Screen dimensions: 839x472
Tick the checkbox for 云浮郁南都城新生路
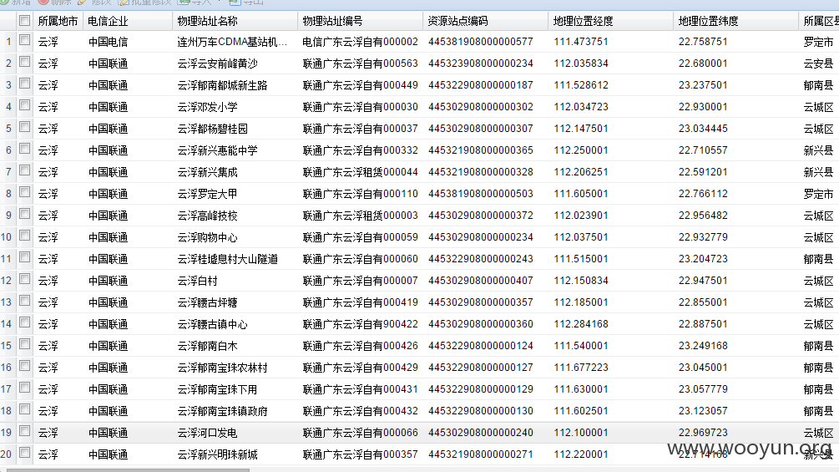pyautogui.click(x=24, y=84)
